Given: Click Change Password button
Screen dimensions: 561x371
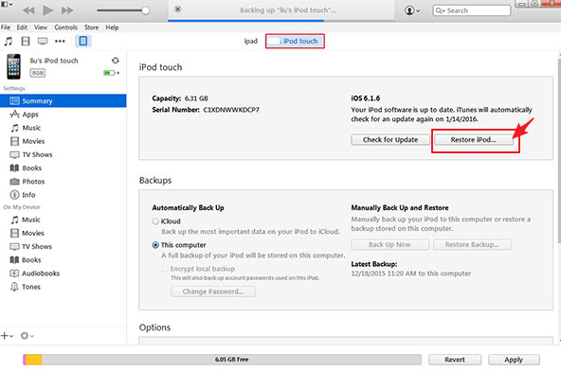Looking at the screenshot, I should pyautogui.click(x=213, y=291).
